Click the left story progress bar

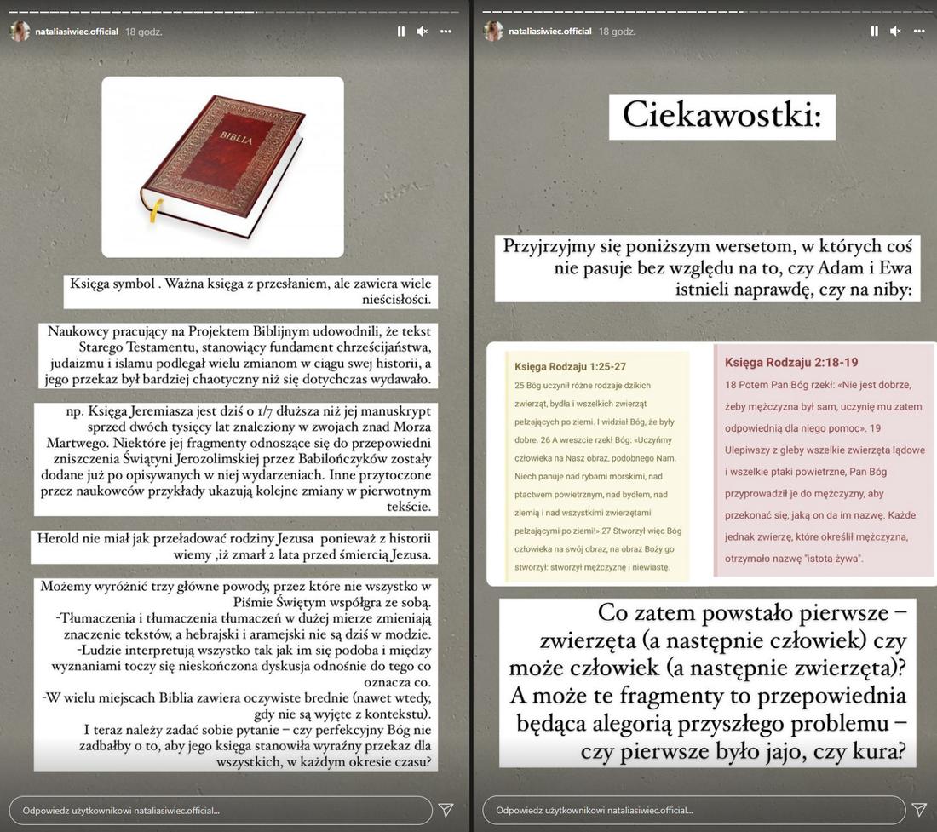234,12
